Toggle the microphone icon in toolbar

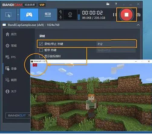(61, 17)
